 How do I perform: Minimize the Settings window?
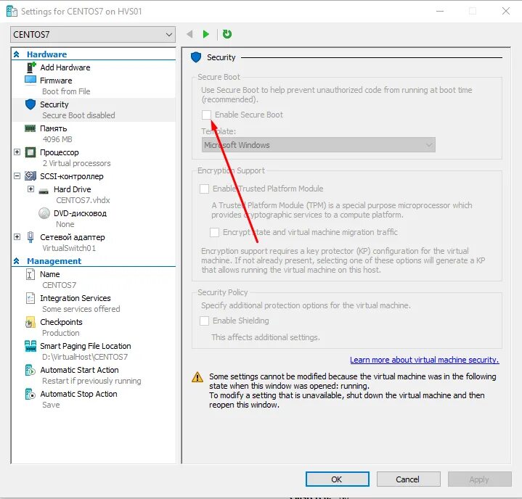[440, 11]
